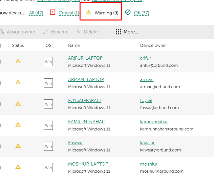The width and height of the screenshot is (214, 178).
Task: Click Rename toolbar button
Action: click(x=56, y=32)
